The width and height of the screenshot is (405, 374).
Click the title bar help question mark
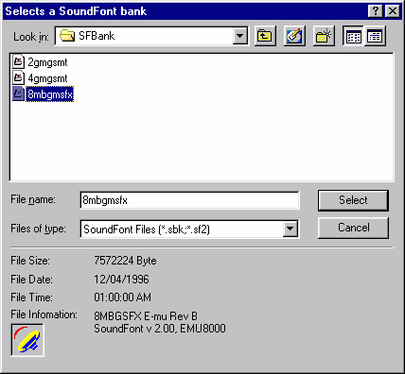point(376,11)
